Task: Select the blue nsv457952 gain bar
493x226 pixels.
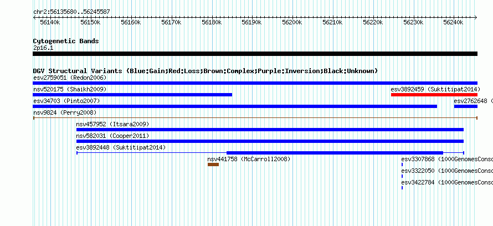Action: click(270, 130)
